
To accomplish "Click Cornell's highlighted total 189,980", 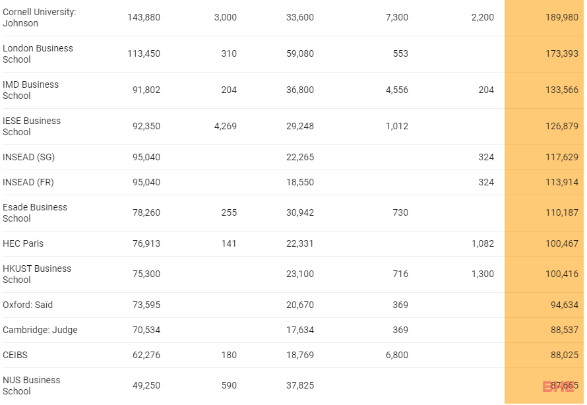I will tap(562, 18).
